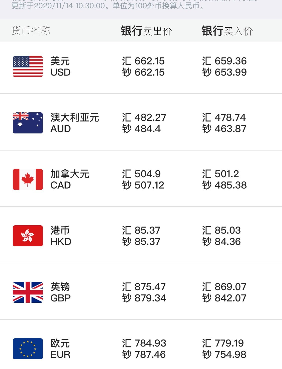Select the 欧元 EUR currency name
This screenshot has height=369, width=282.
coord(60,349)
